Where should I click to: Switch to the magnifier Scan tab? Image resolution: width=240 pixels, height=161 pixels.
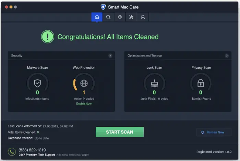tap(108, 17)
